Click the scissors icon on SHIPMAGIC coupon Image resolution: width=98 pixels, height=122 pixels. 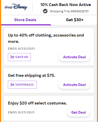pos(12,85)
